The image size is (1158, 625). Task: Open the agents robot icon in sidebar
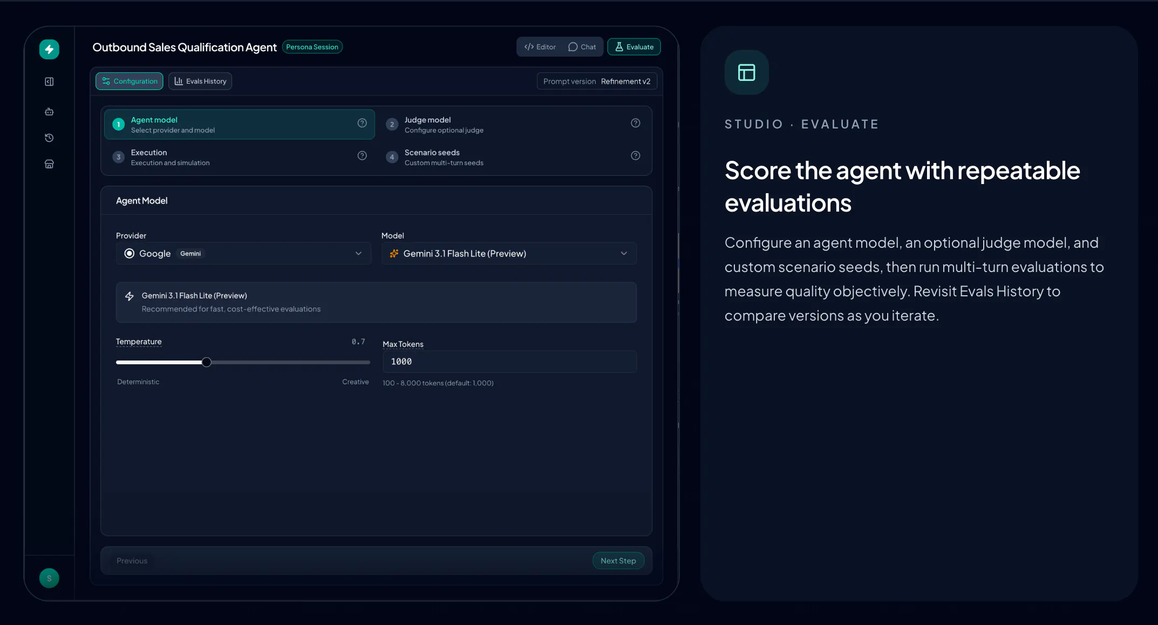click(x=49, y=112)
